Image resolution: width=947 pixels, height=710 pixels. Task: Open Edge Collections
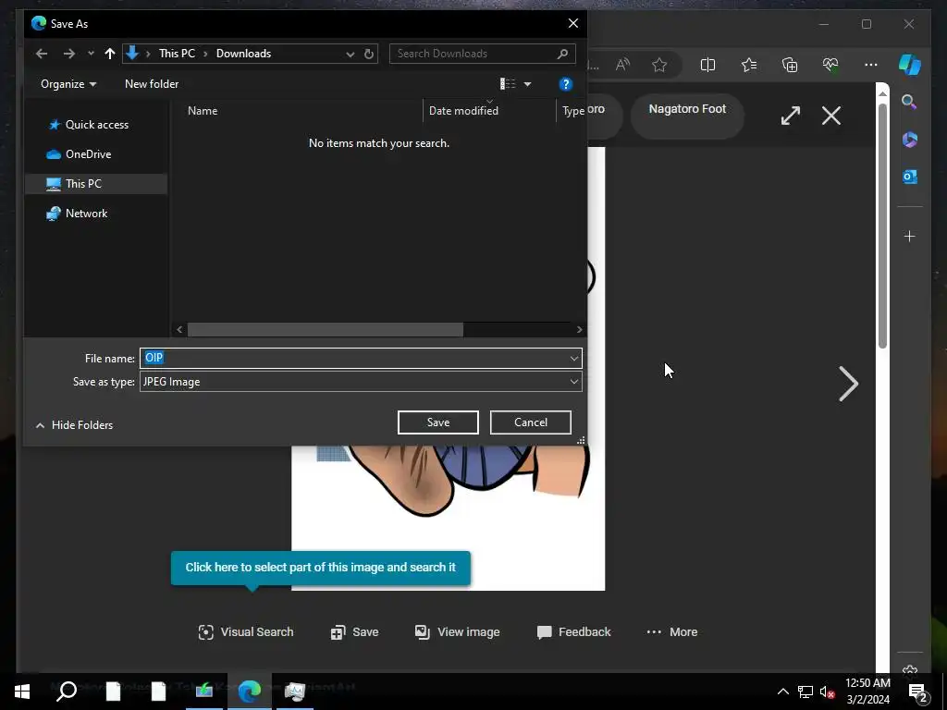[x=790, y=65]
